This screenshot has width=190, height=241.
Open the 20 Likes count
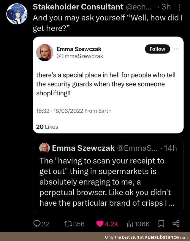(47, 127)
